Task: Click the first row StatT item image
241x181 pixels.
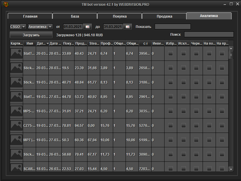Action: pyautogui.click(x=16, y=53)
